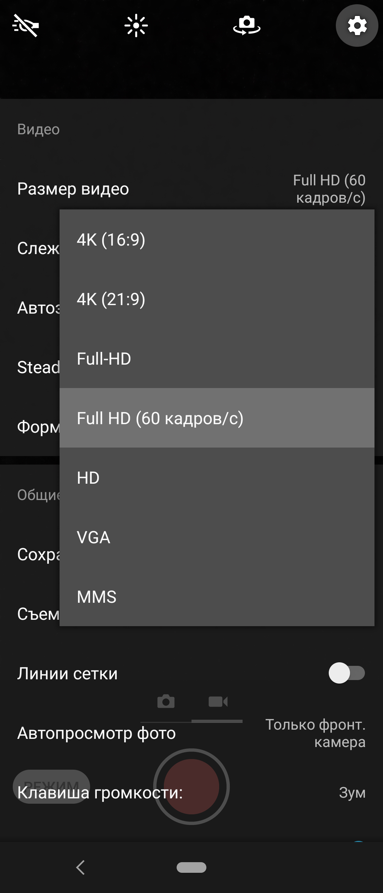Pick VGA video resolution
Viewport: 383px width, 893px height.
pyautogui.click(x=217, y=537)
